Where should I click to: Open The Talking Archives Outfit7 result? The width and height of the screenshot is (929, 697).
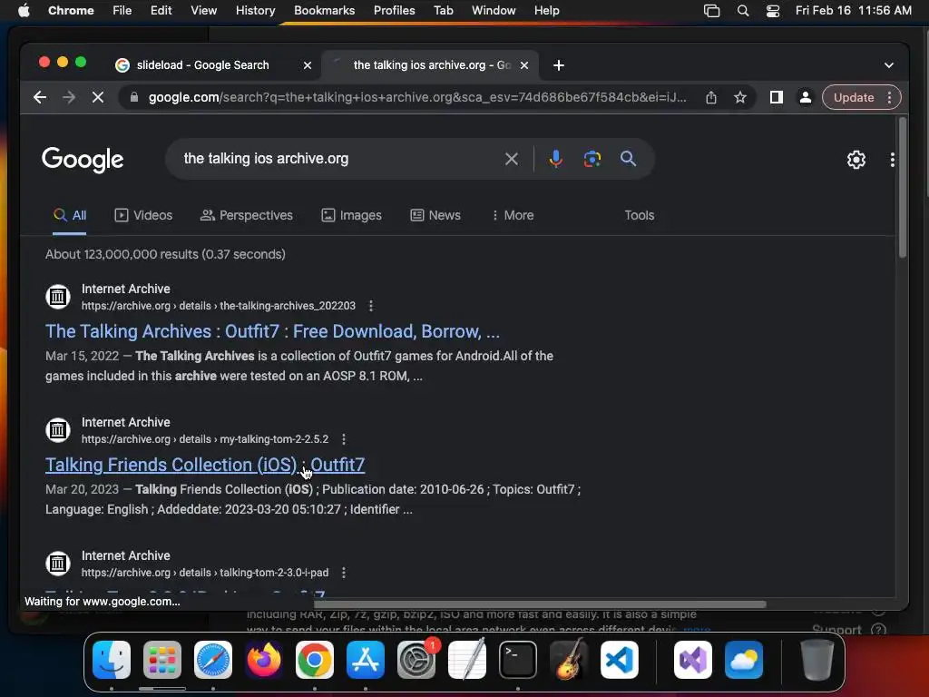(x=272, y=331)
